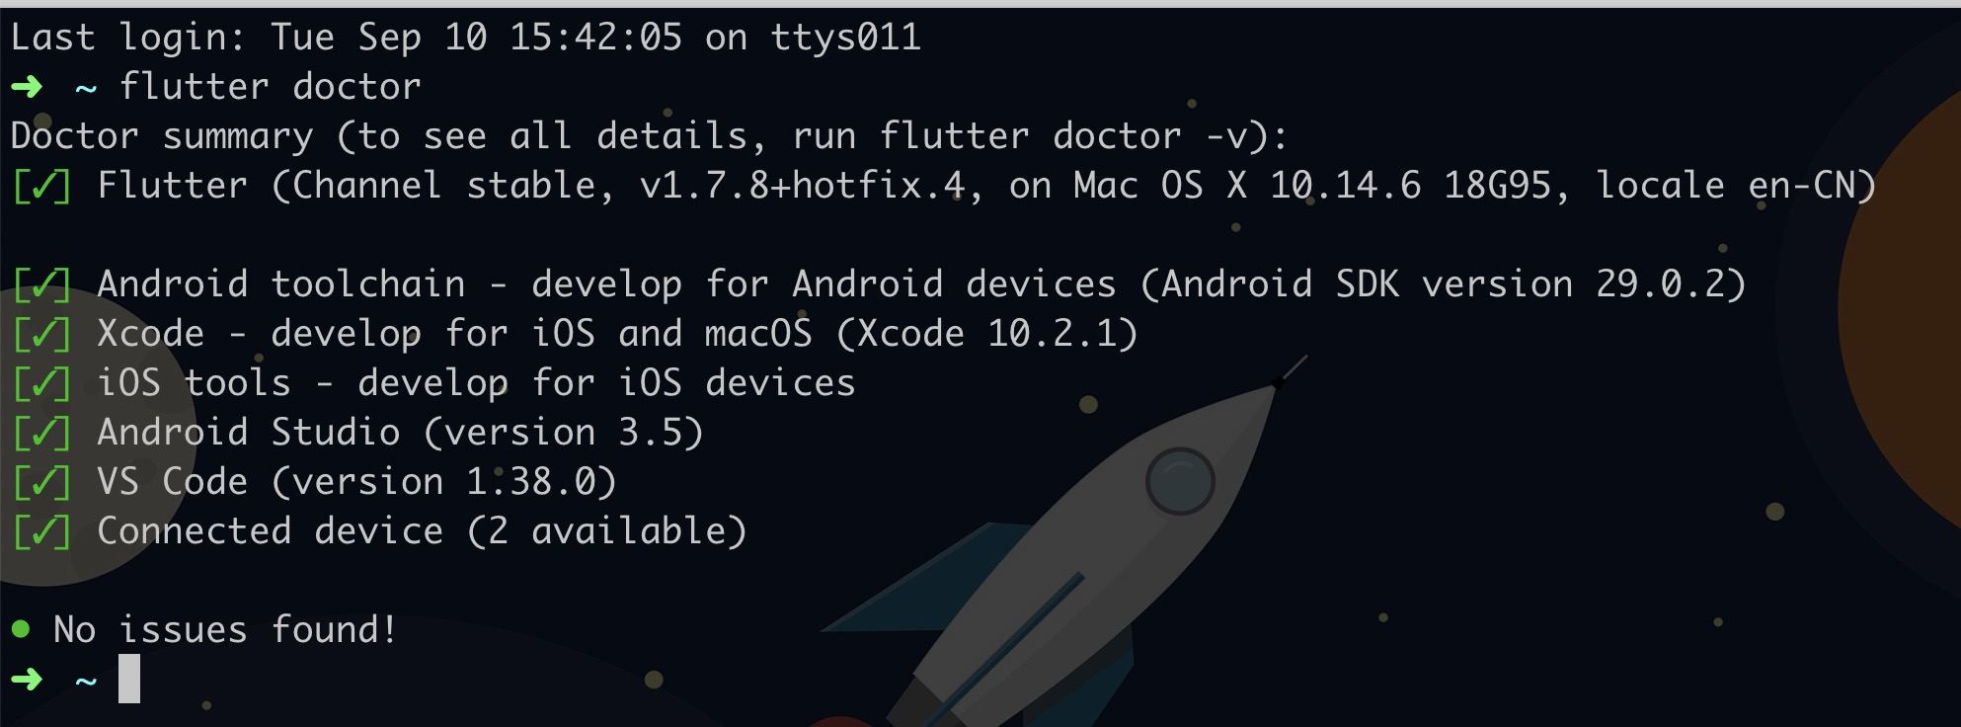Viewport: 1961px width, 727px height.
Task: Click the checkmark beside VS Code
Action: coord(42,482)
